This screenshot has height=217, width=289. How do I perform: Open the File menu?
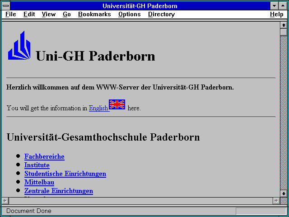11,14
